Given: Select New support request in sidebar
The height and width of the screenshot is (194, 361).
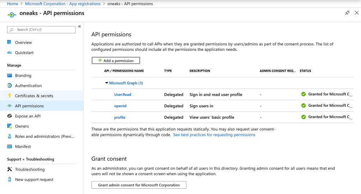Looking at the screenshot, I should pyautogui.click(x=34, y=180).
